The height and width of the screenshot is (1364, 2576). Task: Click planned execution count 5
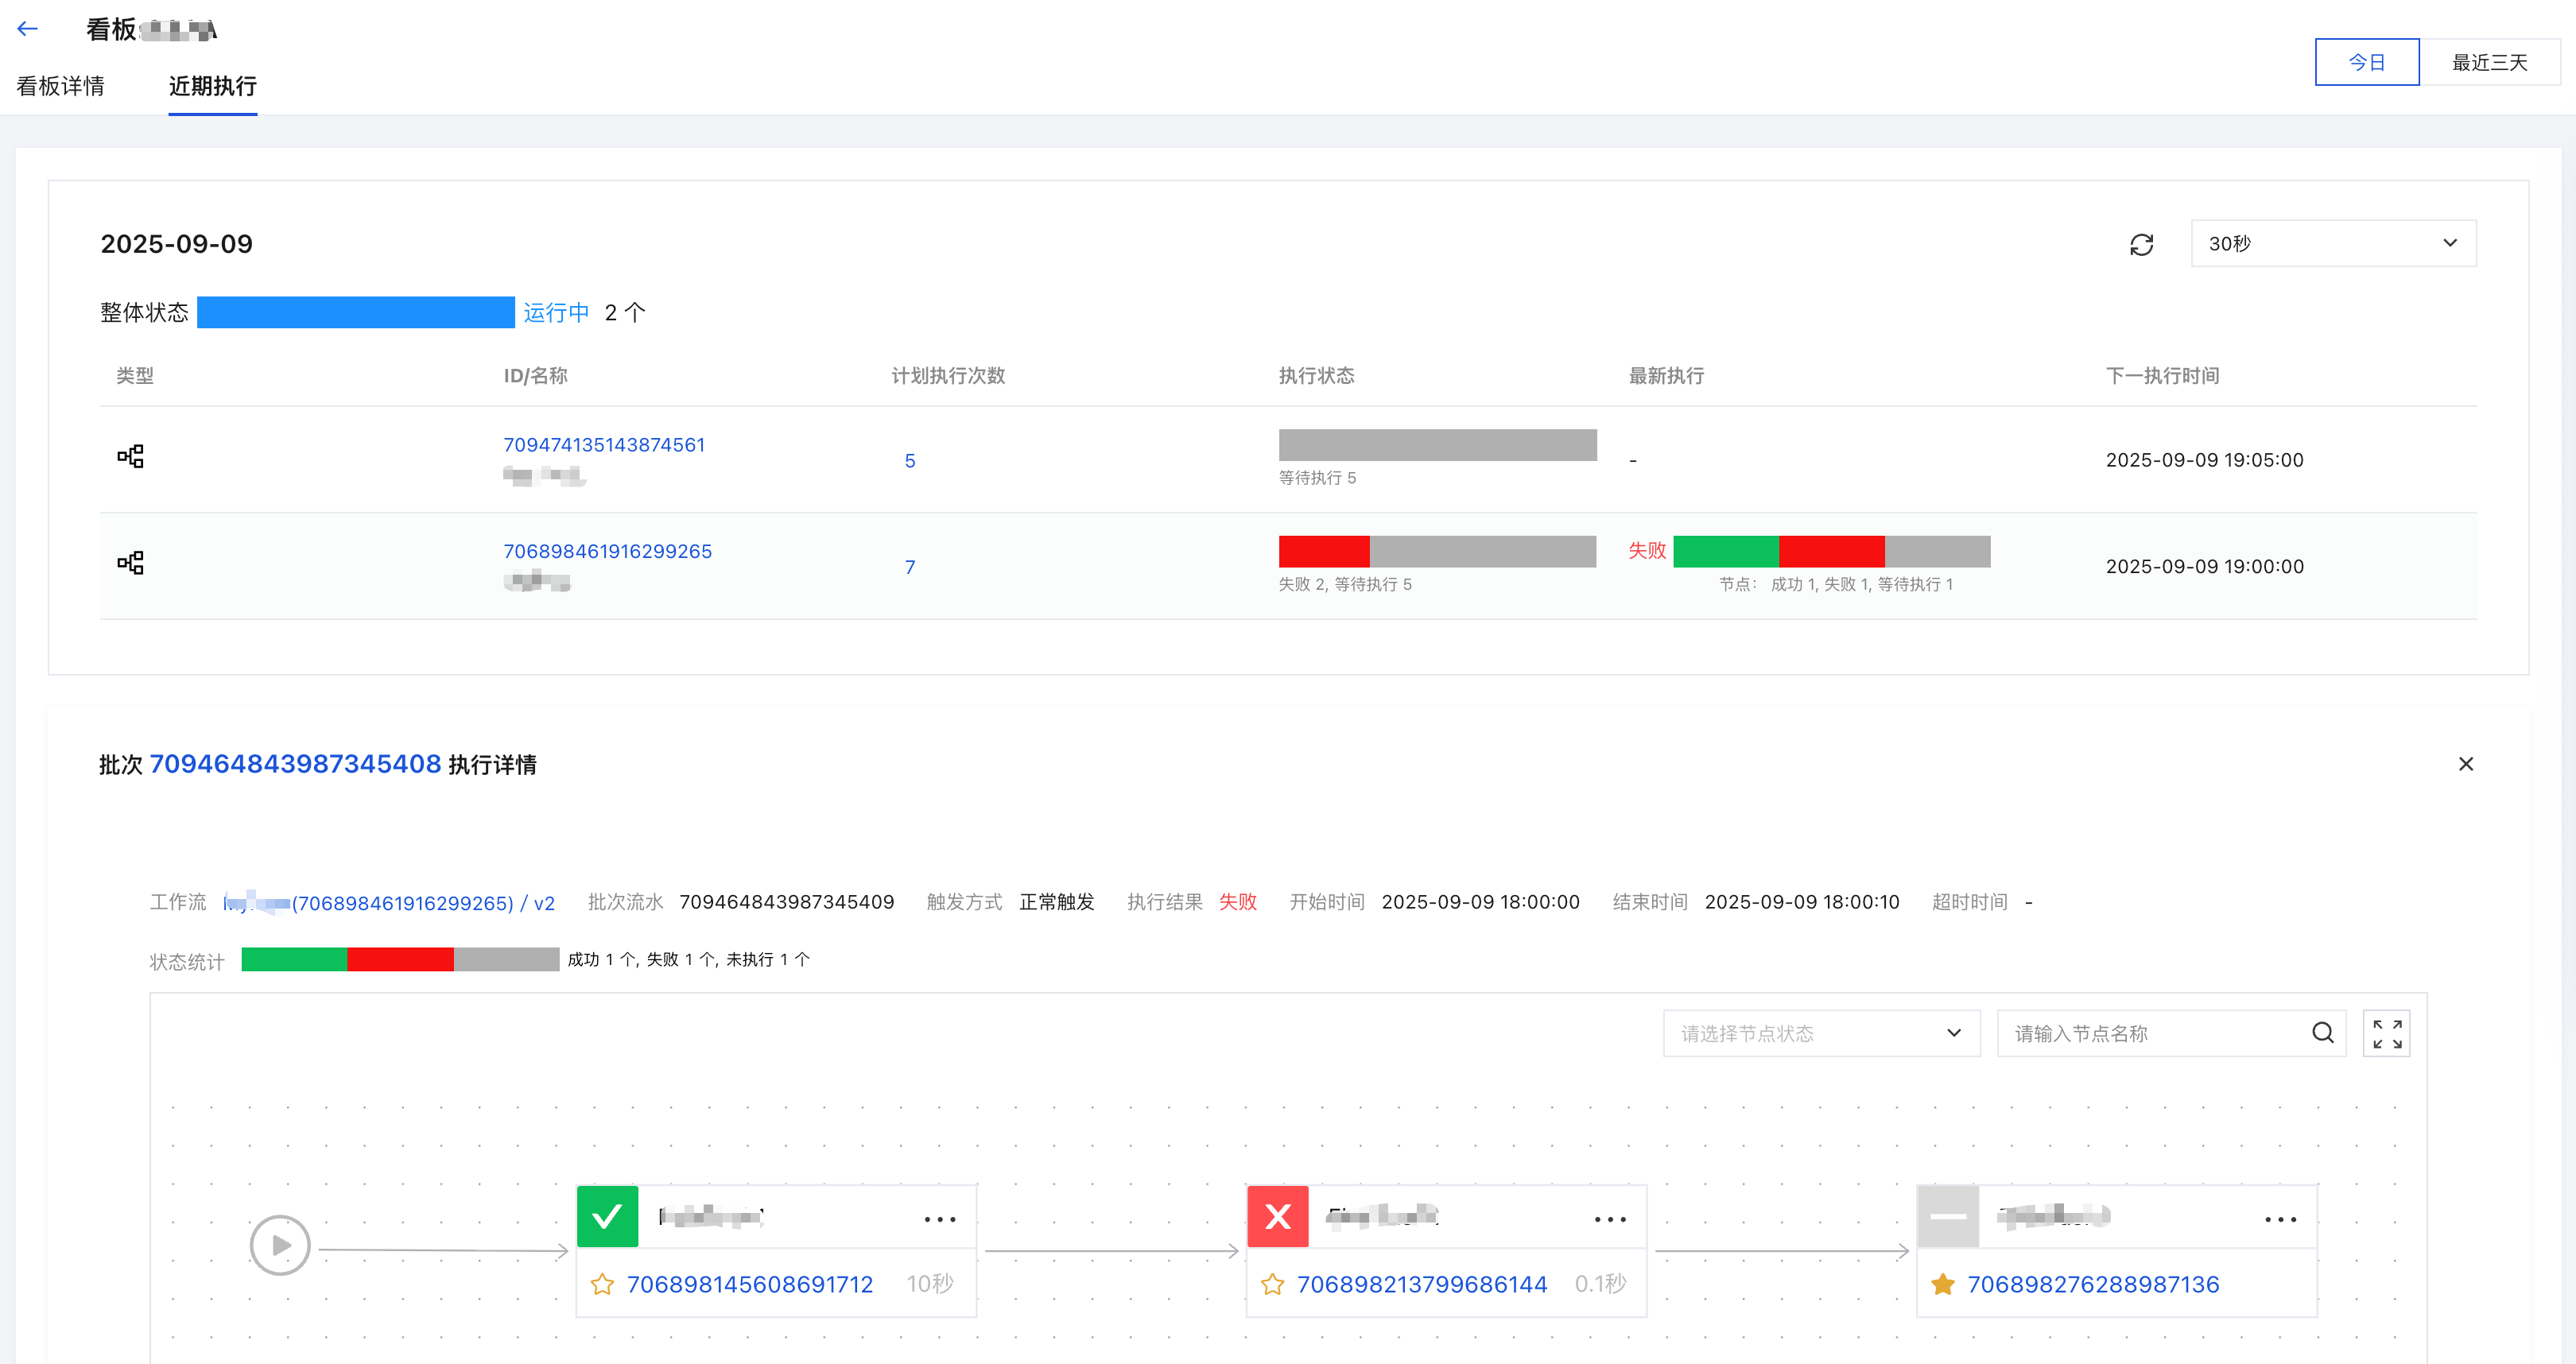(910, 461)
